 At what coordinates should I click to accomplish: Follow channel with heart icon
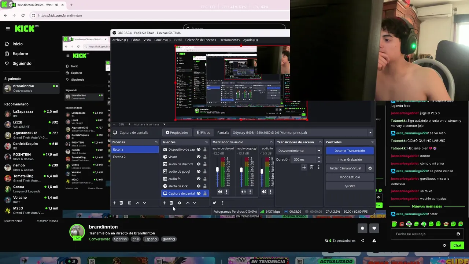coord(374,228)
